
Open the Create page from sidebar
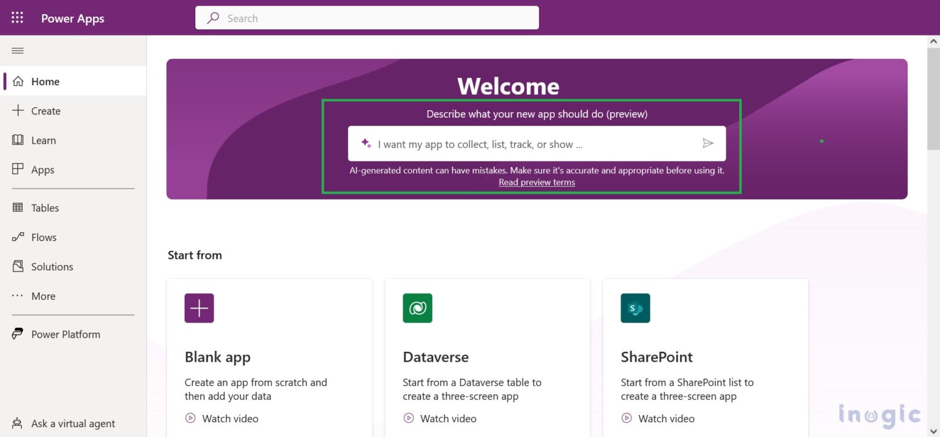pyautogui.click(x=45, y=111)
